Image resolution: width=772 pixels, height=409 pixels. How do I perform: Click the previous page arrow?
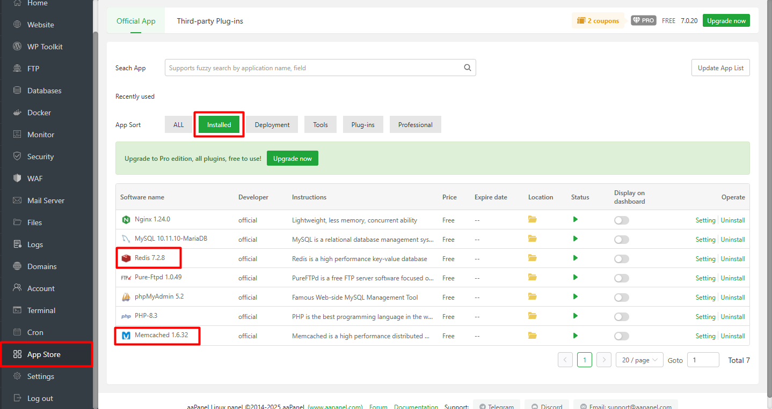tap(565, 360)
